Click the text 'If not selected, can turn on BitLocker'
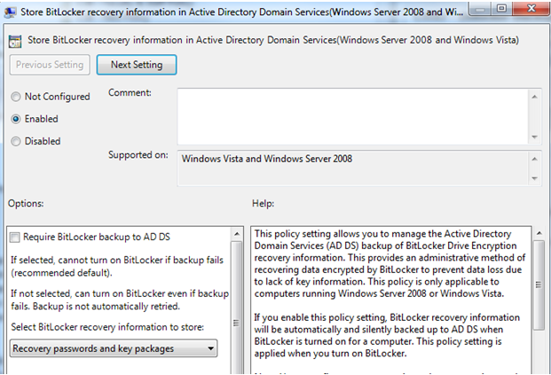Image resolution: width=551 pixels, height=375 pixels. pyautogui.click(x=120, y=300)
